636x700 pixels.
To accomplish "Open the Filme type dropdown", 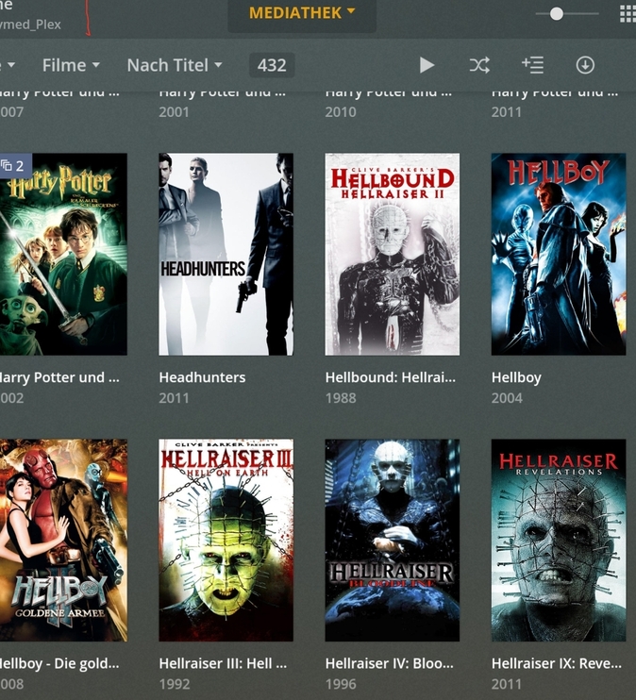I will click(71, 66).
